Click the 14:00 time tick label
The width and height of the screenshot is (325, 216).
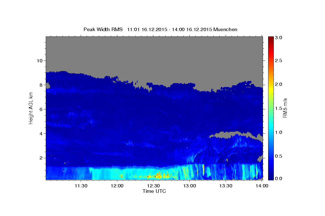click(x=262, y=186)
